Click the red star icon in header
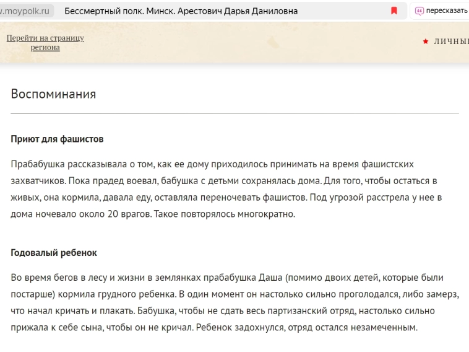The width and height of the screenshot is (469, 352). tap(425, 42)
